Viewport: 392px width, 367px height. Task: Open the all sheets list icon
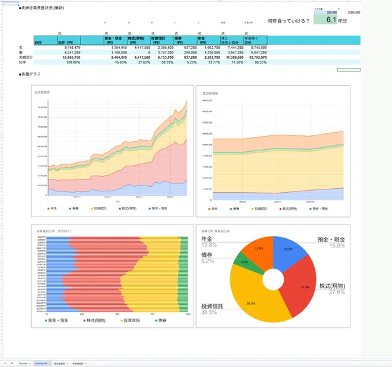[11, 363]
